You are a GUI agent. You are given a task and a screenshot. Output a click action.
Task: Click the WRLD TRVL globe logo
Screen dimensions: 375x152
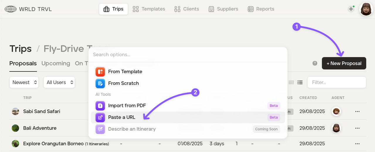point(11,9)
